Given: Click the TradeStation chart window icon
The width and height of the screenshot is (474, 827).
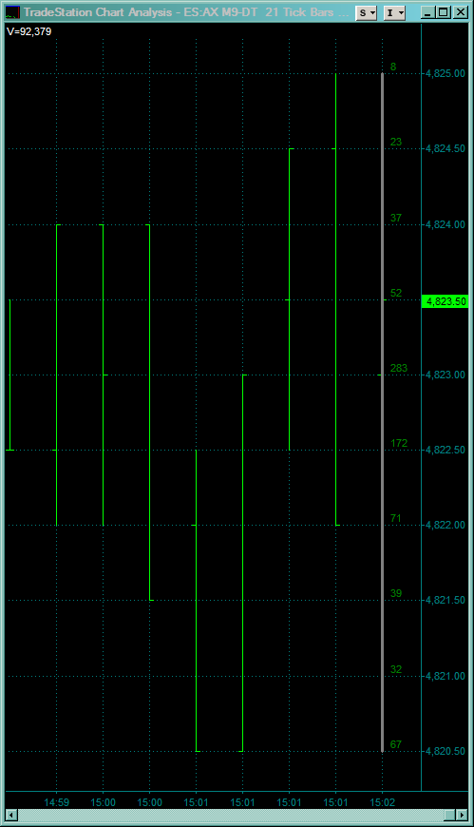Looking at the screenshot, I should 12,12.
